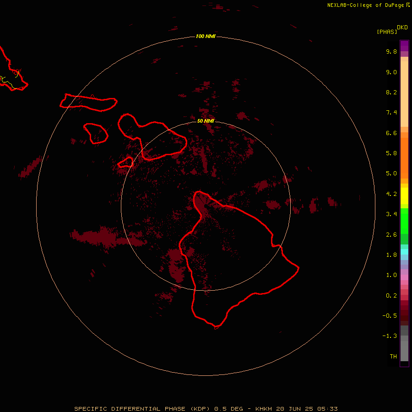The image size is (412, 412).
Task: Pick the pink band near 1.0 on scale
Action: [404, 277]
